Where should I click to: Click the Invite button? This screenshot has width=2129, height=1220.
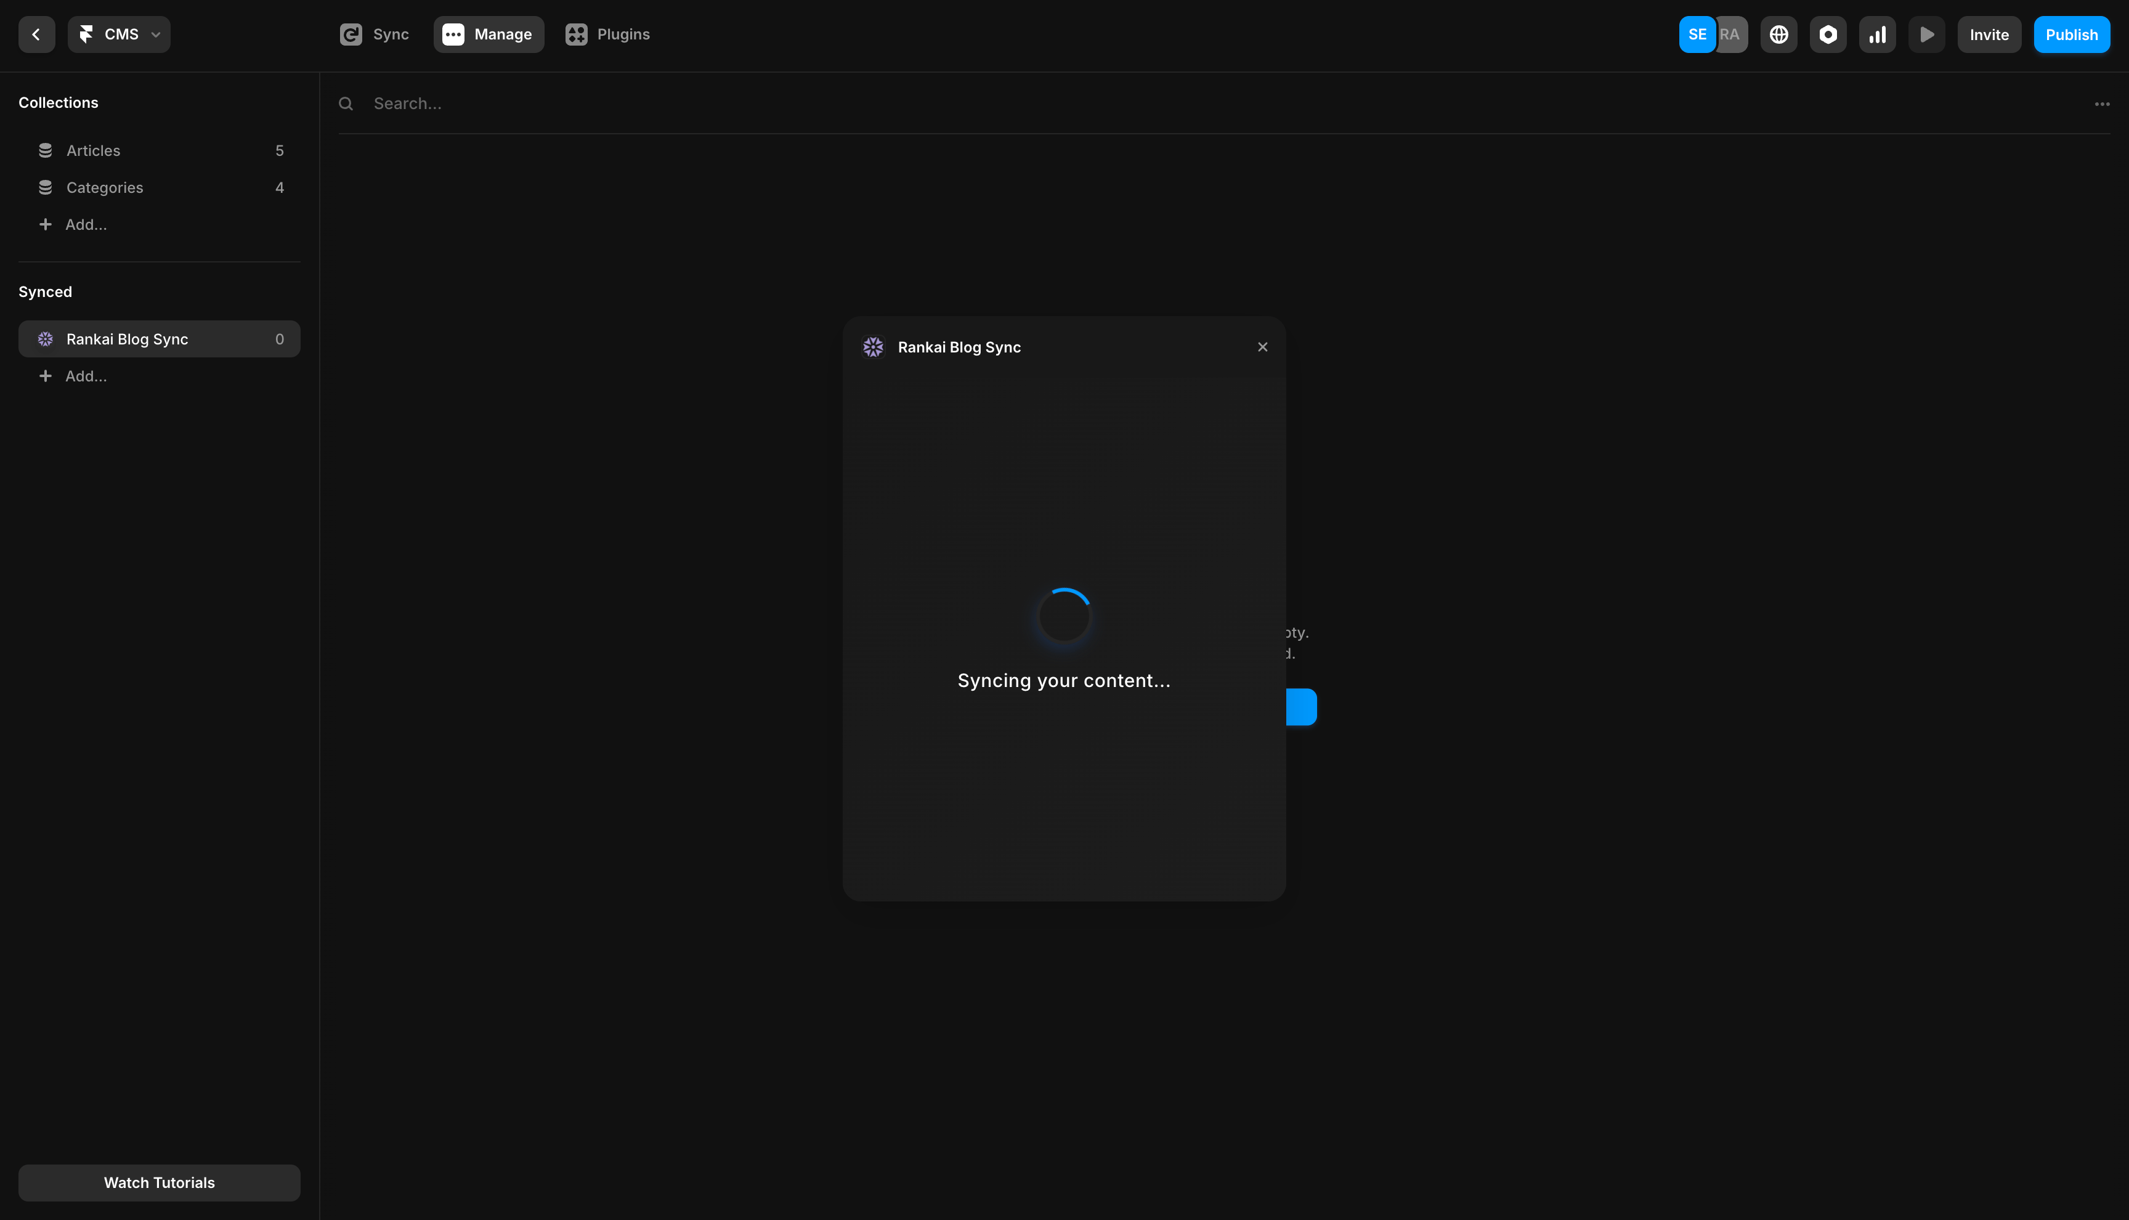(x=1989, y=35)
